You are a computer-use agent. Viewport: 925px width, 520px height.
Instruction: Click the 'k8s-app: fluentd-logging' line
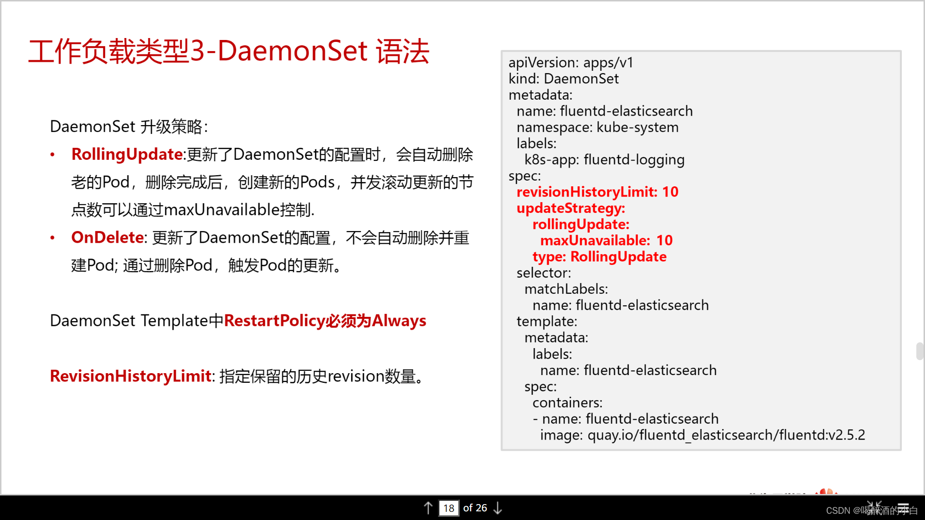605,160
